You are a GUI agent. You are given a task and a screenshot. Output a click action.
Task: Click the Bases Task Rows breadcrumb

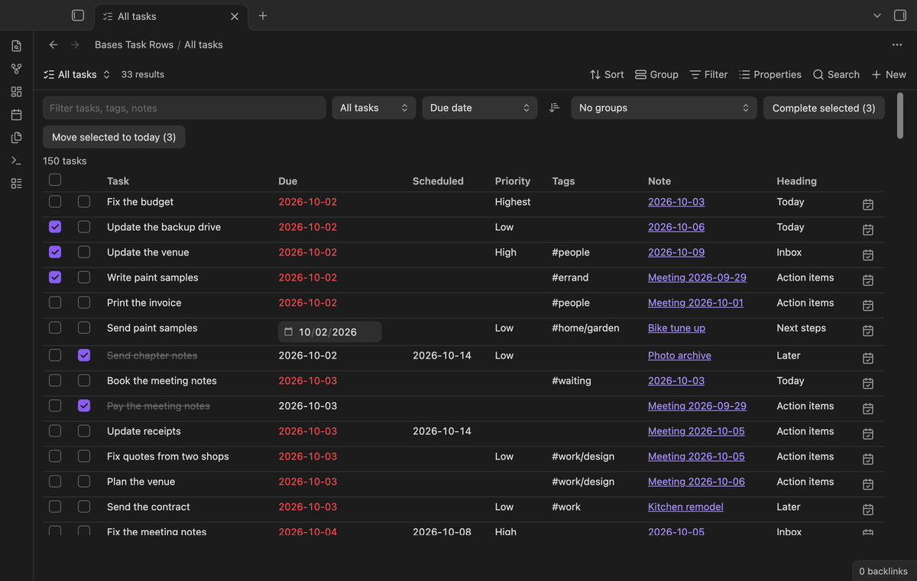(134, 45)
